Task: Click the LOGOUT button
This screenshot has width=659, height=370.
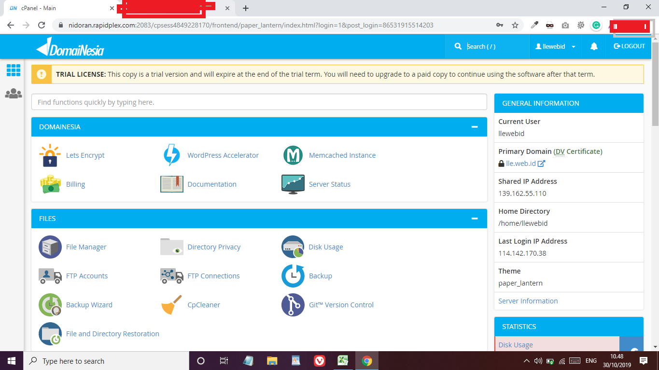Action: (x=630, y=46)
